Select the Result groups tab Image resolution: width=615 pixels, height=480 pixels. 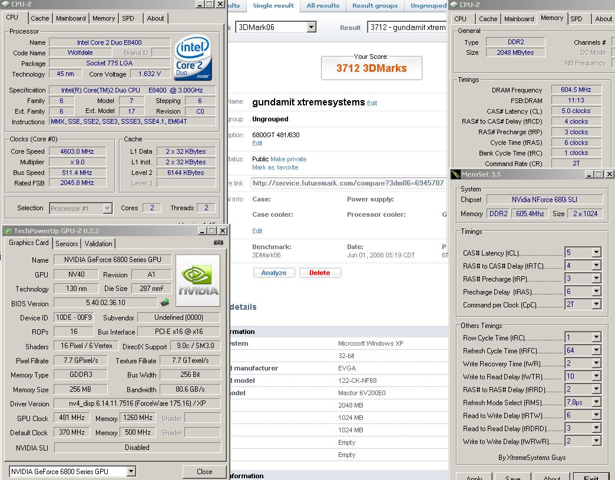tap(375, 5)
